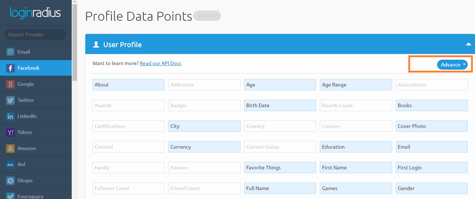Toggle the Email data point box
The height and width of the screenshot is (199, 475).
coord(432,147)
